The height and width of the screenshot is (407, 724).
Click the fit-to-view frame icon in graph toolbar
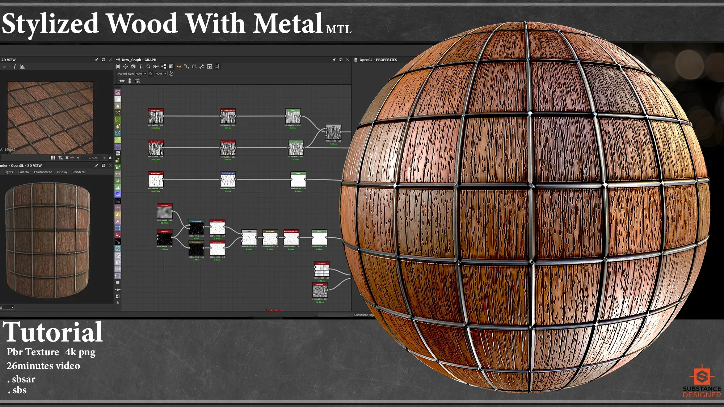pyautogui.click(x=118, y=67)
